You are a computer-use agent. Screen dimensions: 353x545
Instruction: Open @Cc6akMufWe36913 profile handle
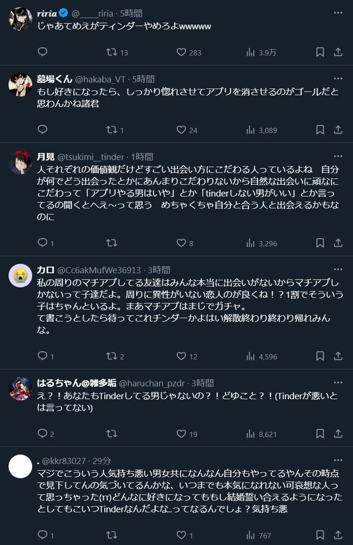coord(98,270)
